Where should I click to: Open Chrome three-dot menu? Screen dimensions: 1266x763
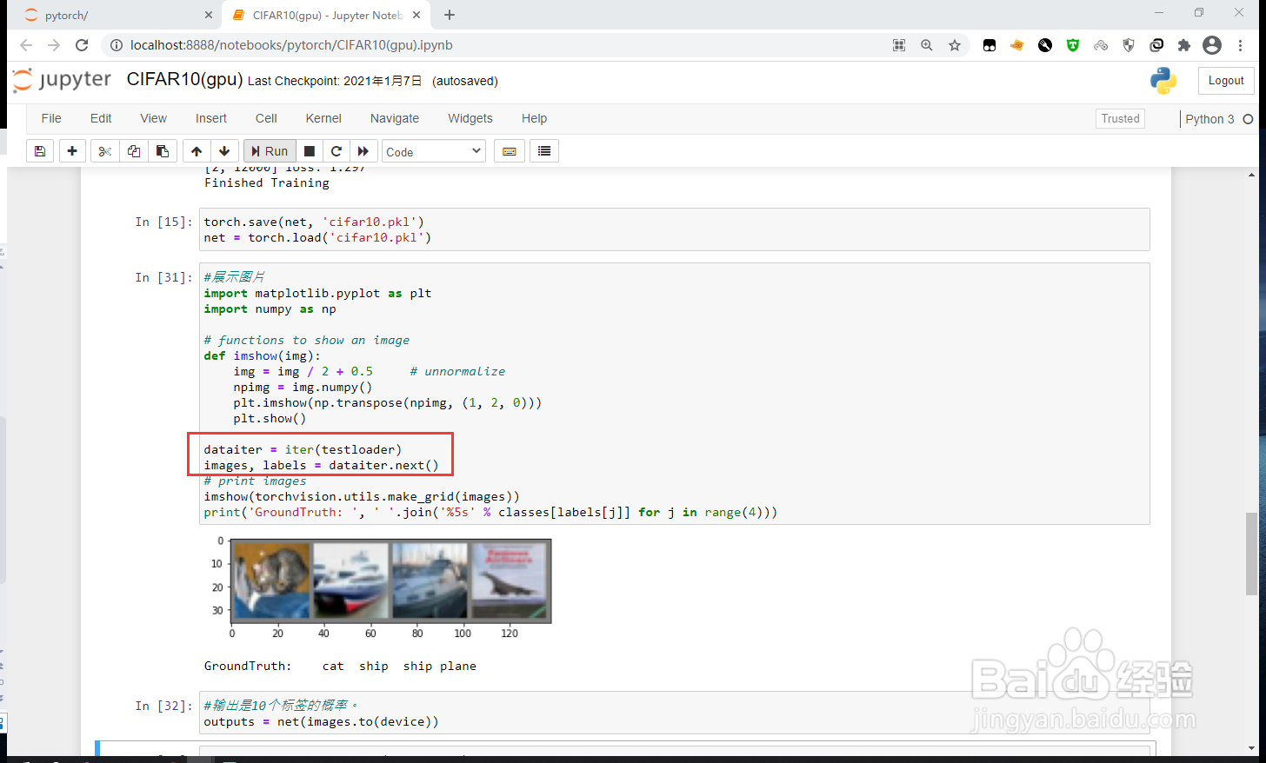point(1241,45)
